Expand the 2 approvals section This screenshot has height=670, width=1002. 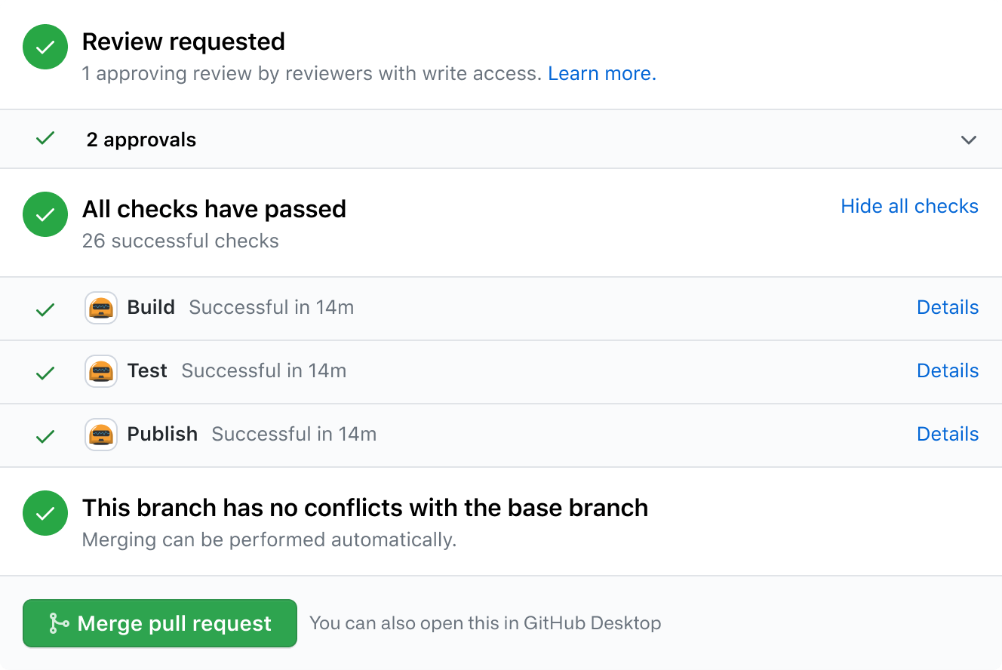141,140
